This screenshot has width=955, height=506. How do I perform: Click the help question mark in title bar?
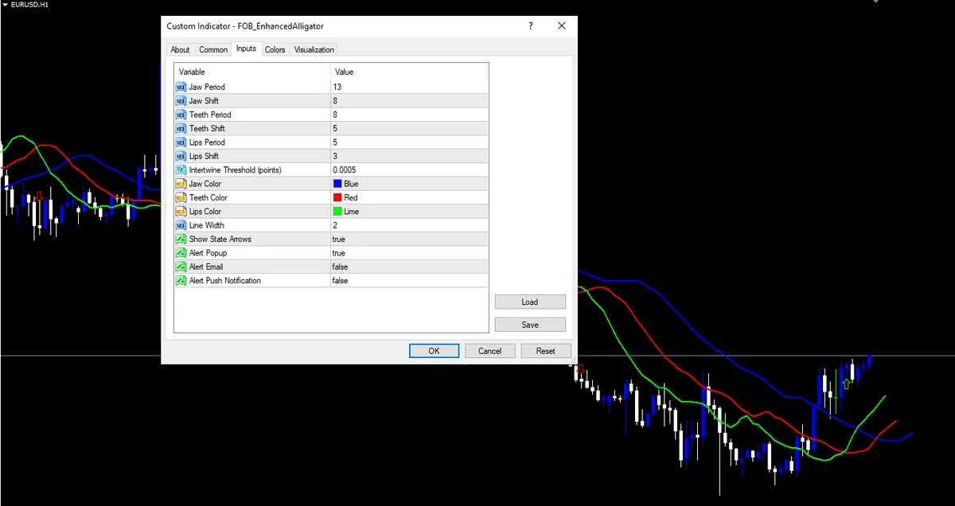click(531, 26)
